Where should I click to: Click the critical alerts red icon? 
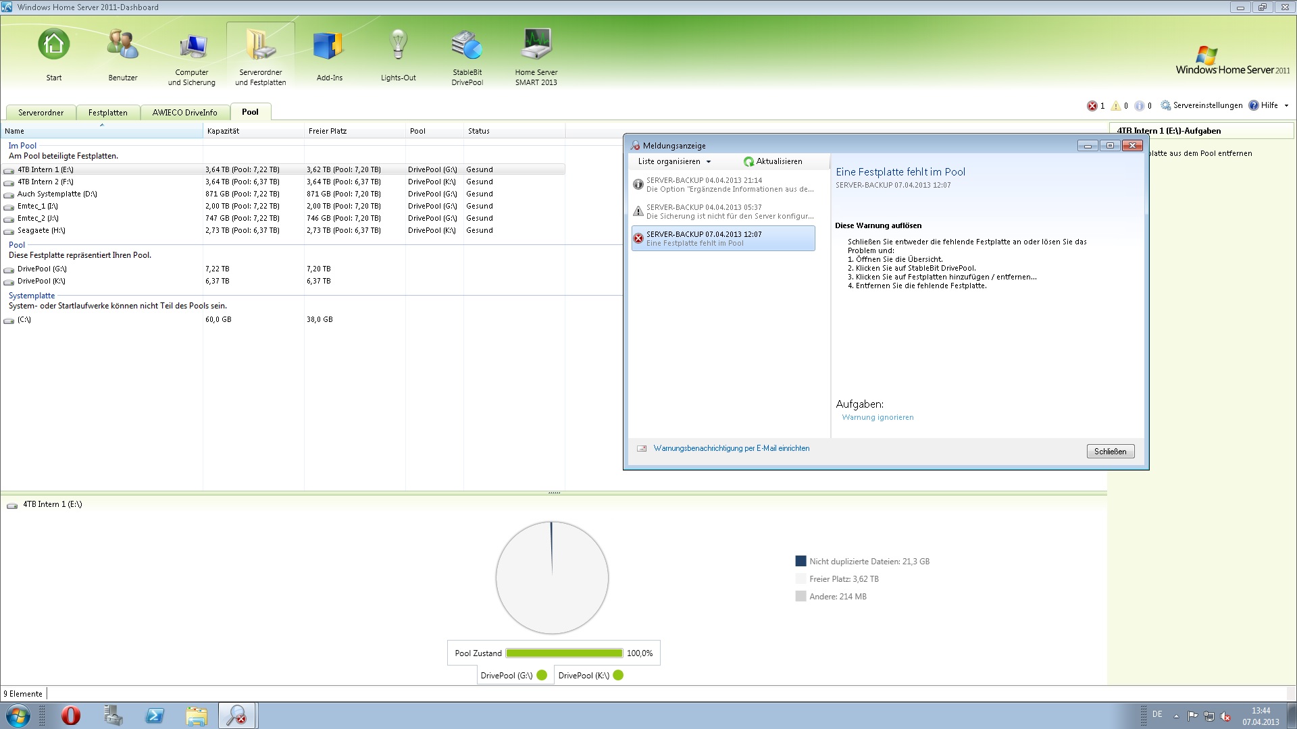[1092, 106]
